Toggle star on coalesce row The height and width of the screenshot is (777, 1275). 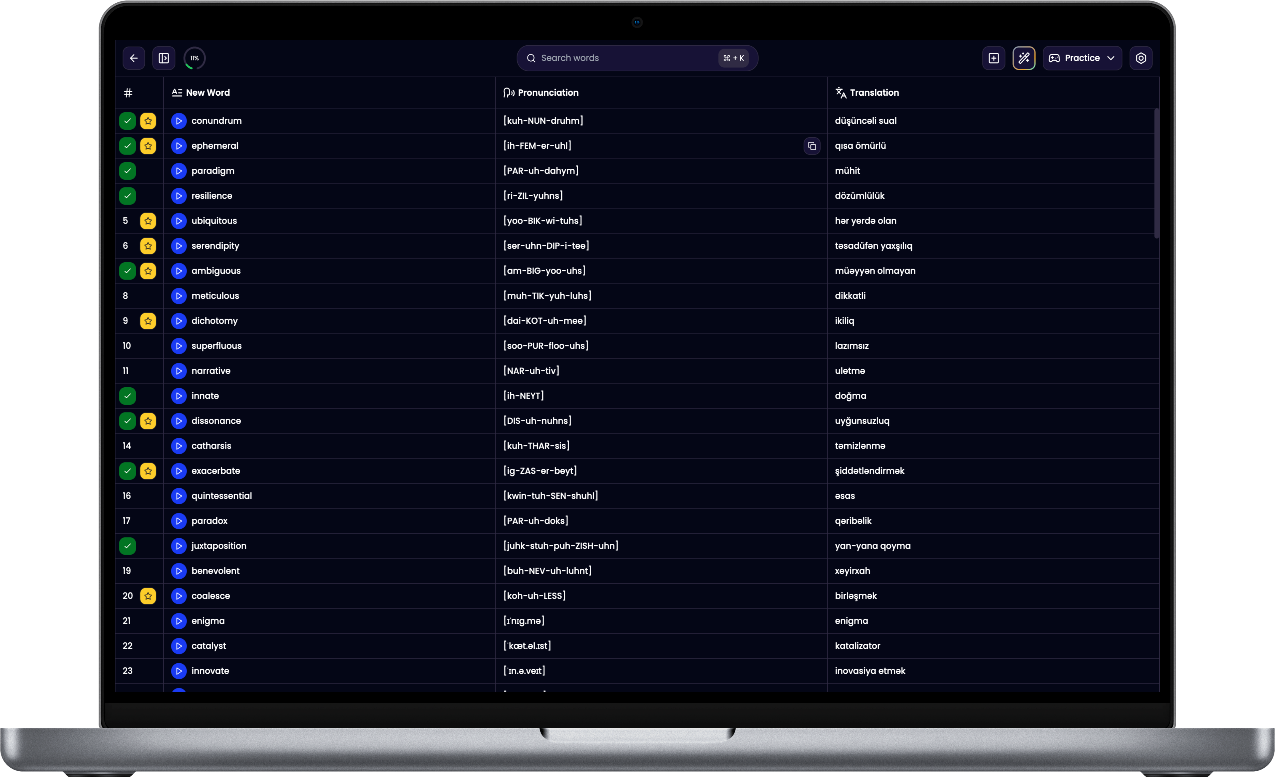(x=148, y=595)
